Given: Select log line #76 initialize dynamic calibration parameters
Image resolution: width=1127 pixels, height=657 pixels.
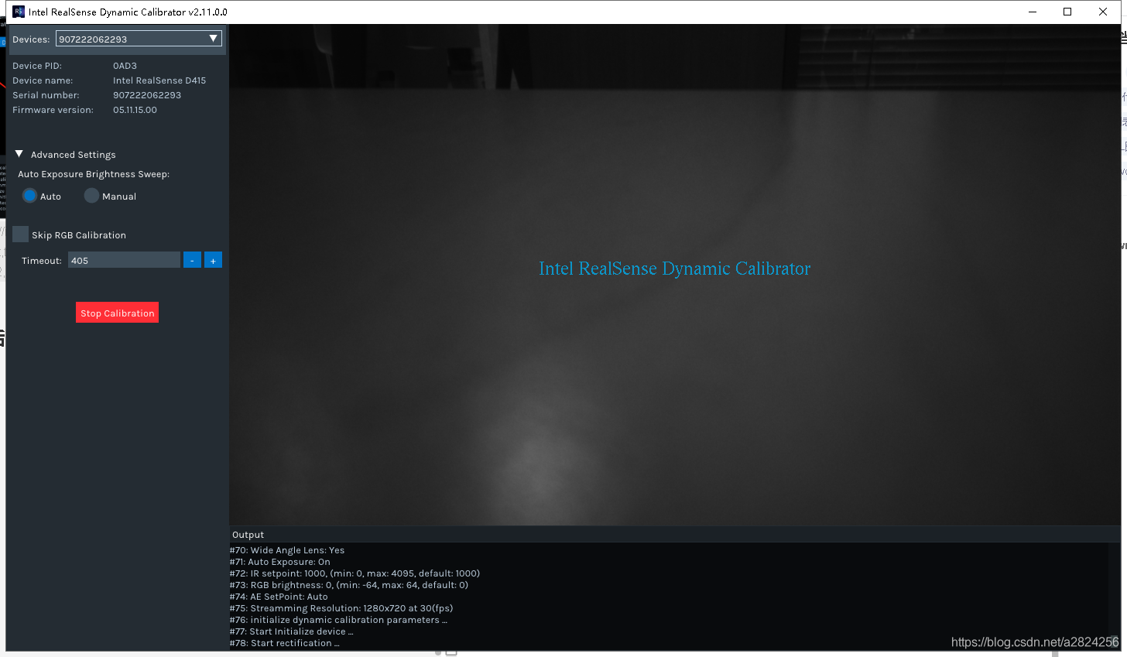Looking at the screenshot, I should [338, 620].
